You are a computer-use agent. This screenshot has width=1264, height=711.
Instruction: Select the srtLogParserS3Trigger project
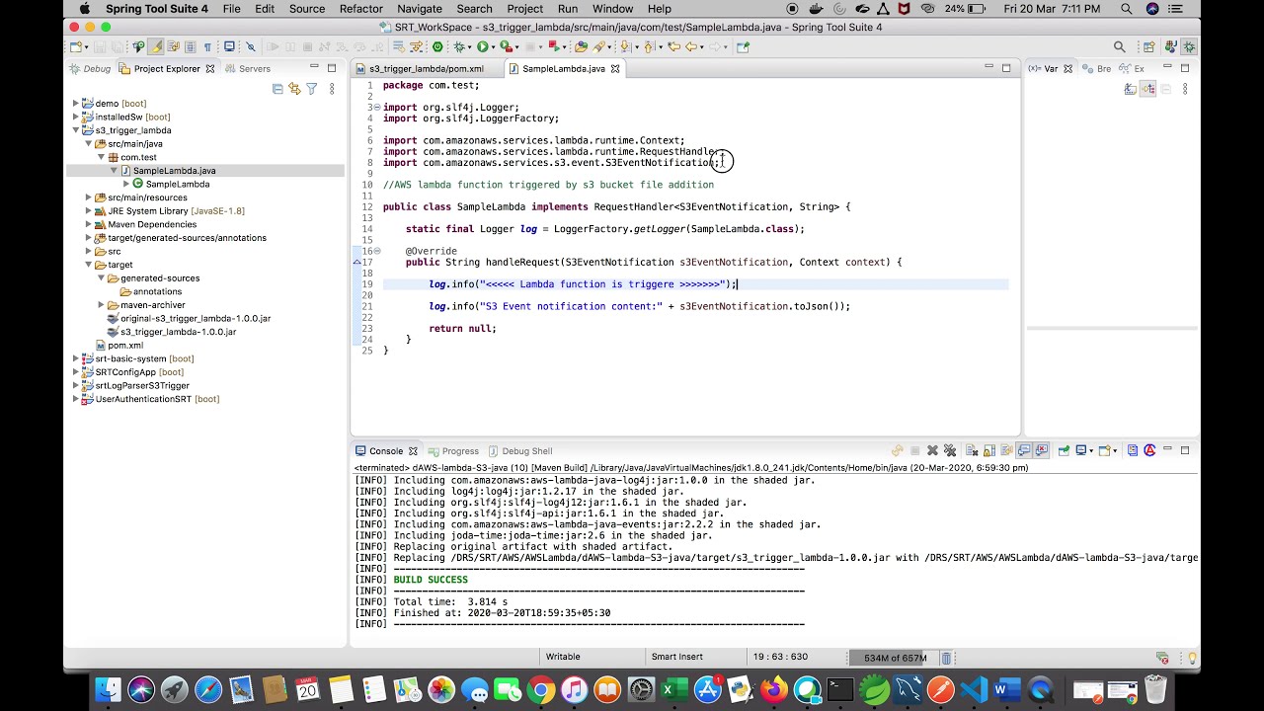(x=135, y=385)
